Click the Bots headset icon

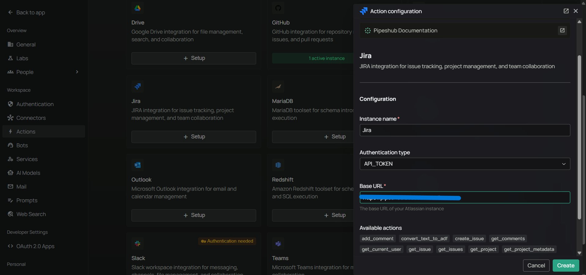10,145
